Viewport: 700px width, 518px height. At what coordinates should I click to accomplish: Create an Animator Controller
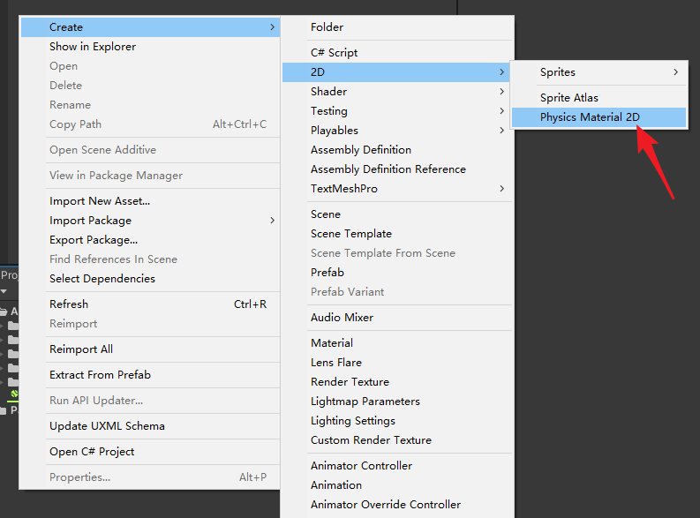396,466
